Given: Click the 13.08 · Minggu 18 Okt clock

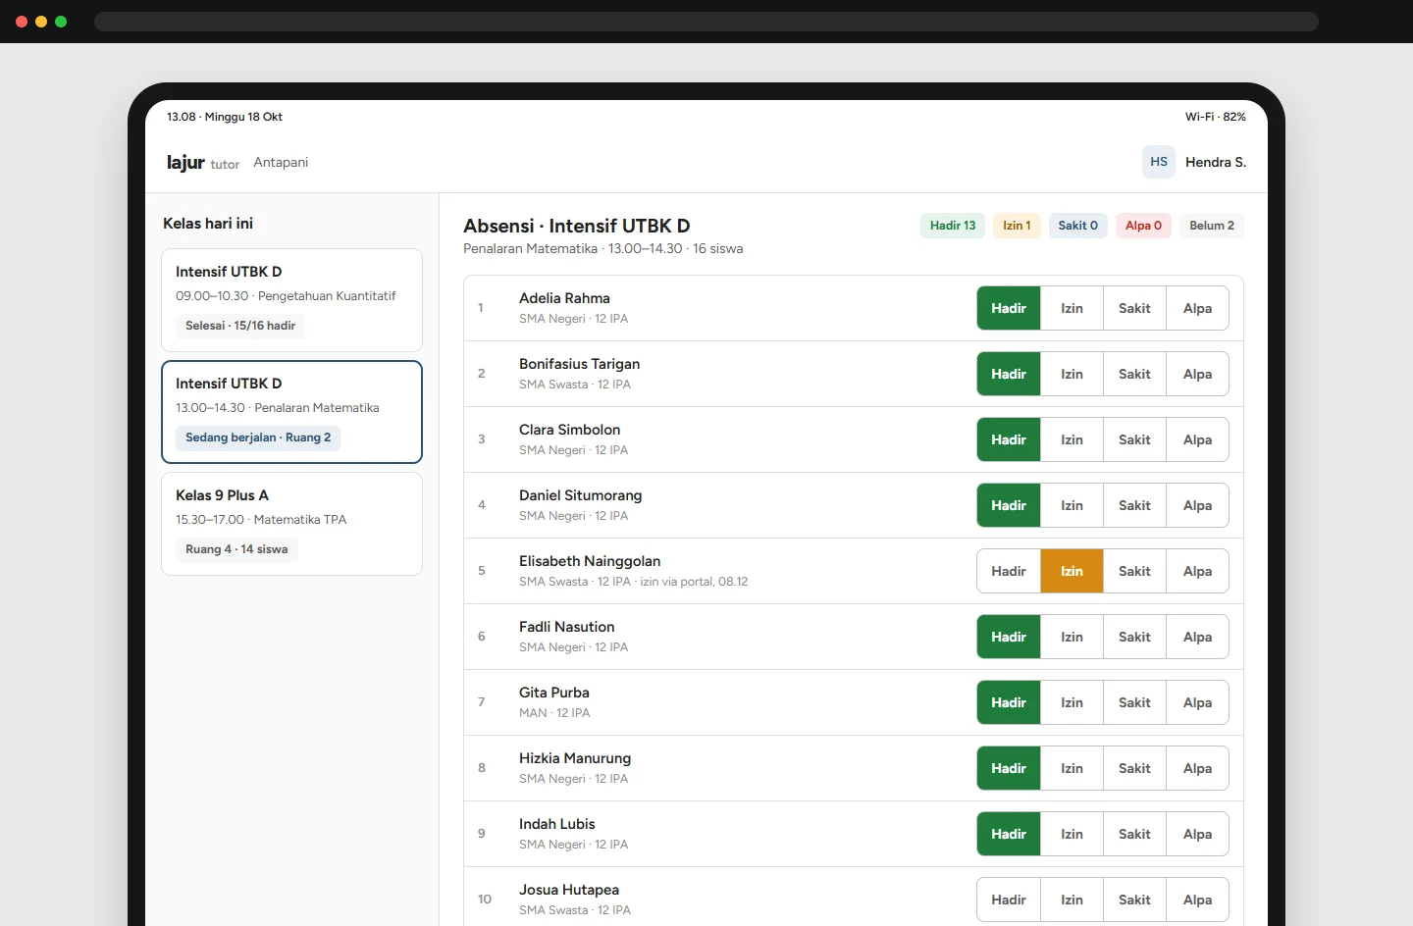Looking at the screenshot, I should (x=225, y=117).
